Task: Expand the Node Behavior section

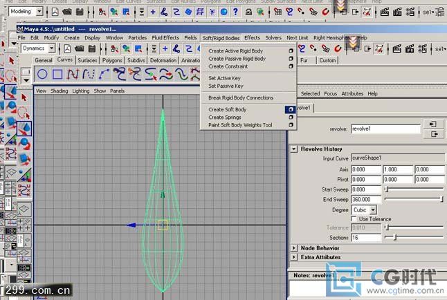Action: pos(294,248)
